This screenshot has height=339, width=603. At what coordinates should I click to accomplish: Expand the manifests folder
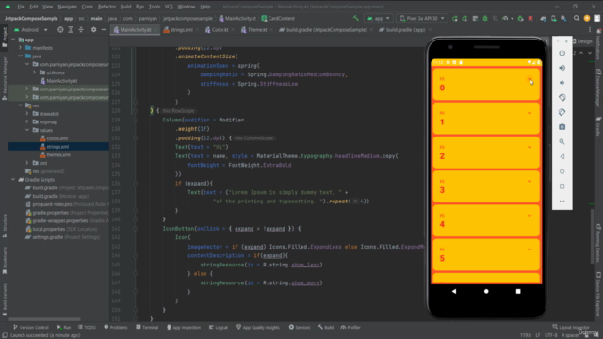click(21, 48)
